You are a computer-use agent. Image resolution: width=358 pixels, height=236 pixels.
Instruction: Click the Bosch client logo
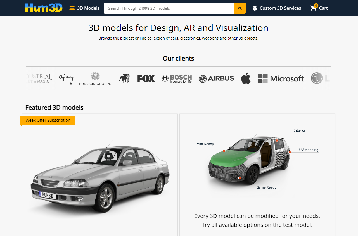pos(177,78)
